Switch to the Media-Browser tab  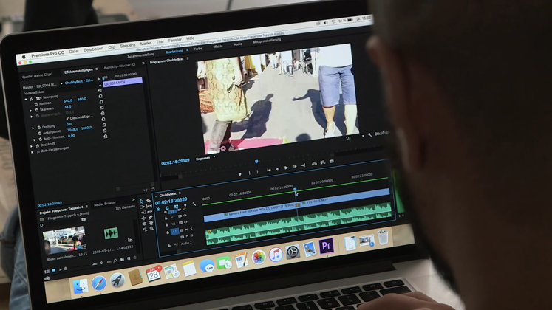[103, 204]
